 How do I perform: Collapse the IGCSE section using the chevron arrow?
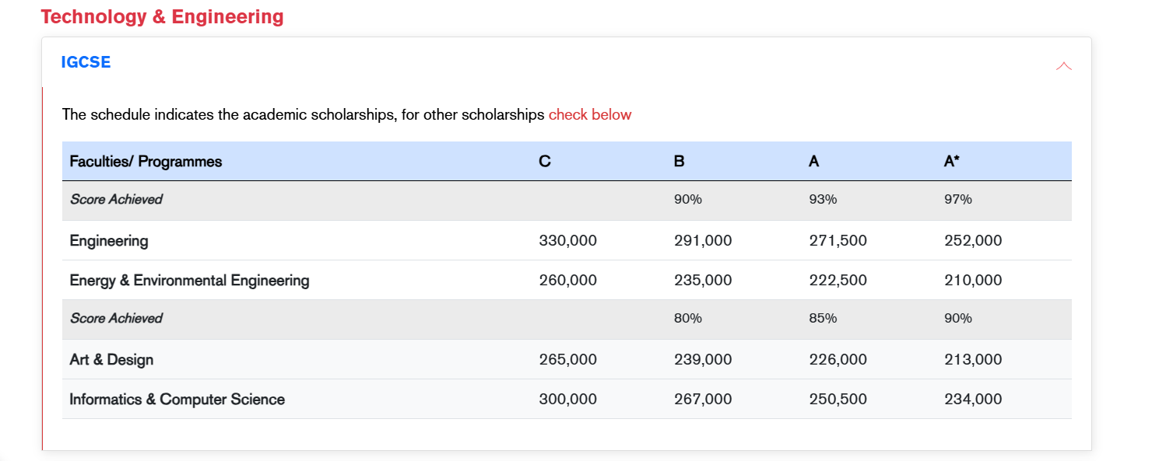click(x=1063, y=67)
